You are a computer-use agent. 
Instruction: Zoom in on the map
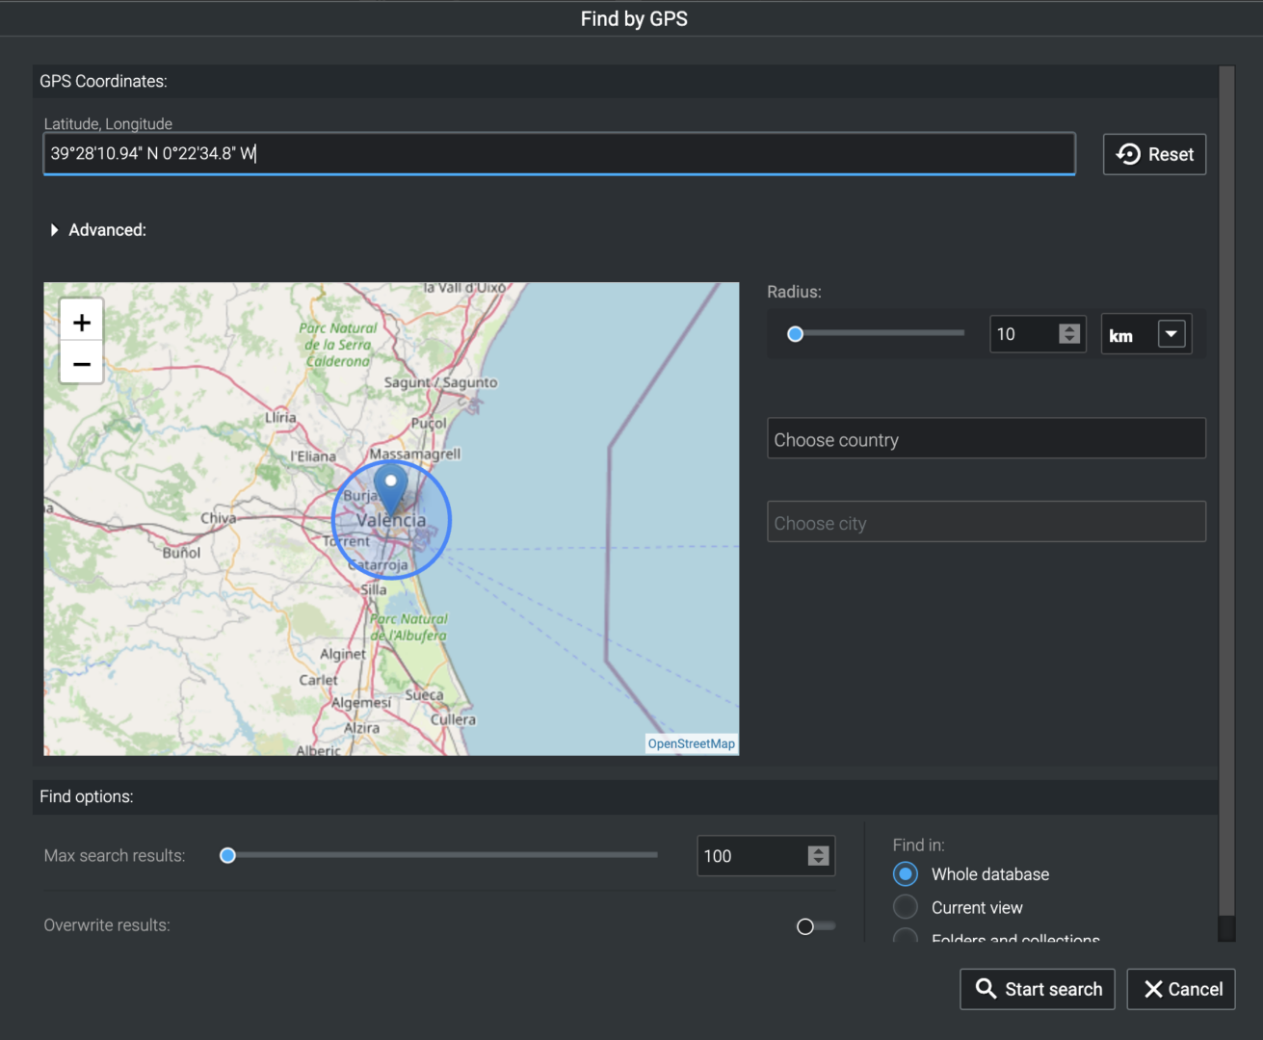[x=81, y=321]
